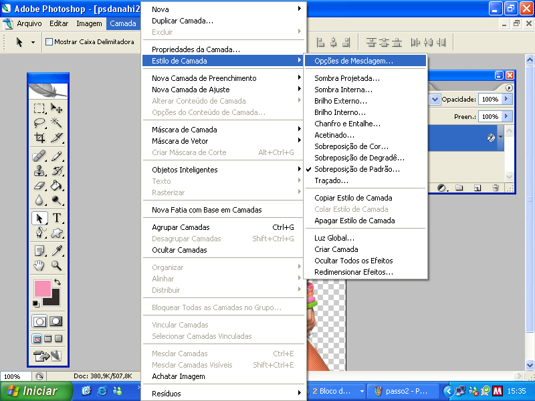Open blend mode dropdown in Layers panel
Viewport: 535px width, 401px height.
coord(434,99)
